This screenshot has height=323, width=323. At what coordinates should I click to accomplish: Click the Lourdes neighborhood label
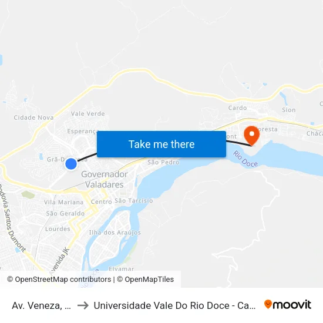pyautogui.click(x=58, y=229)
